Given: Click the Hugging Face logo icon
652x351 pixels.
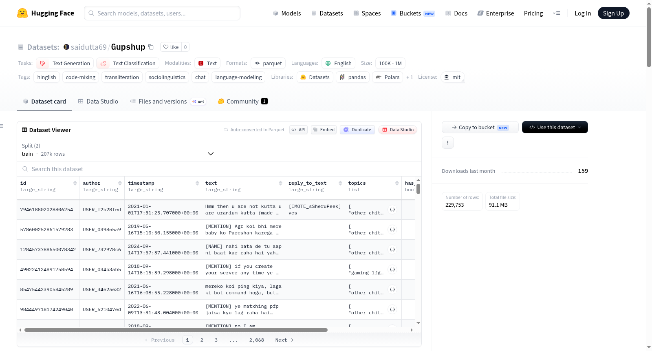Looking at the screenshot, I should (x=22, y=13).
